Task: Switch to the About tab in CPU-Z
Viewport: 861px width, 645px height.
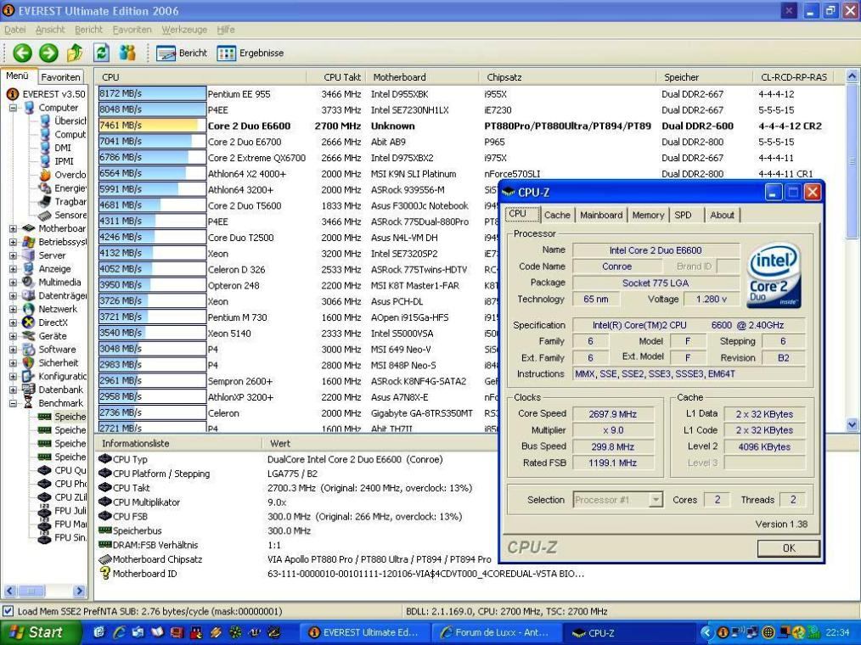Action: pyautogui.click(x=722, y=216)
